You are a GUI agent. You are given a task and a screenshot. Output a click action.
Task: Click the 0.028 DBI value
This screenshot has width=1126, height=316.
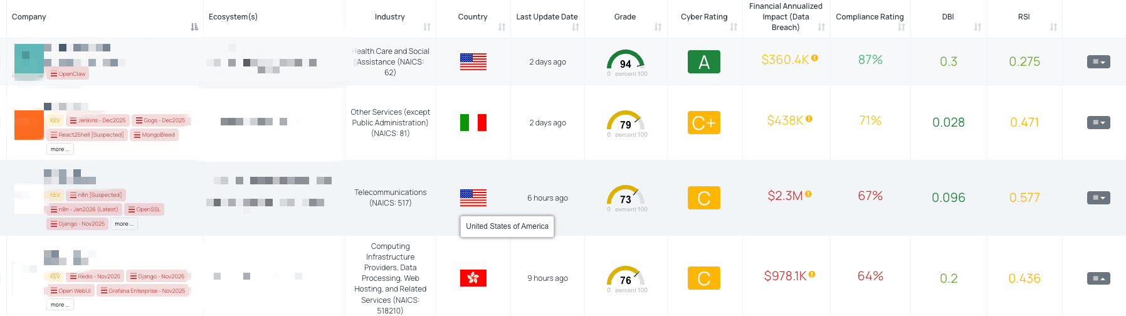tap(948, 122)
